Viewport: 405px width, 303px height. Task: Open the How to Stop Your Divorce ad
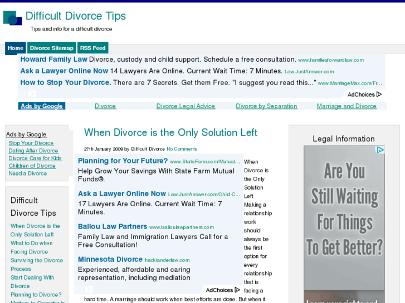(66, 82)
